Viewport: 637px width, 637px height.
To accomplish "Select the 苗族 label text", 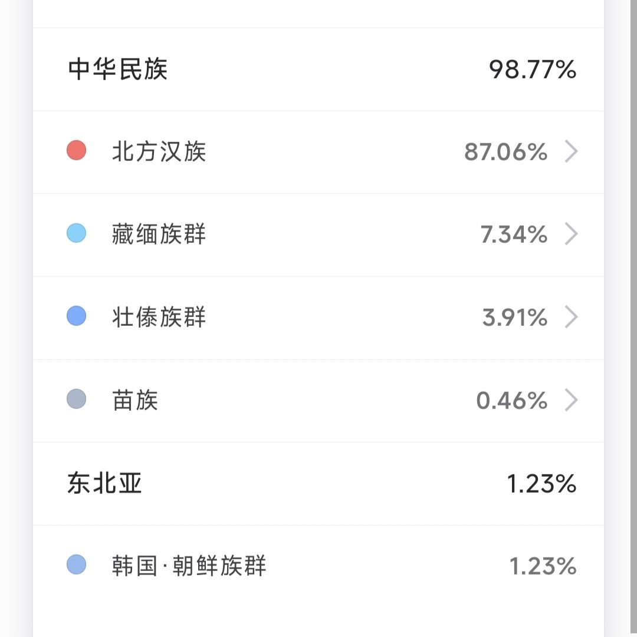I will [x=135, y=401].
